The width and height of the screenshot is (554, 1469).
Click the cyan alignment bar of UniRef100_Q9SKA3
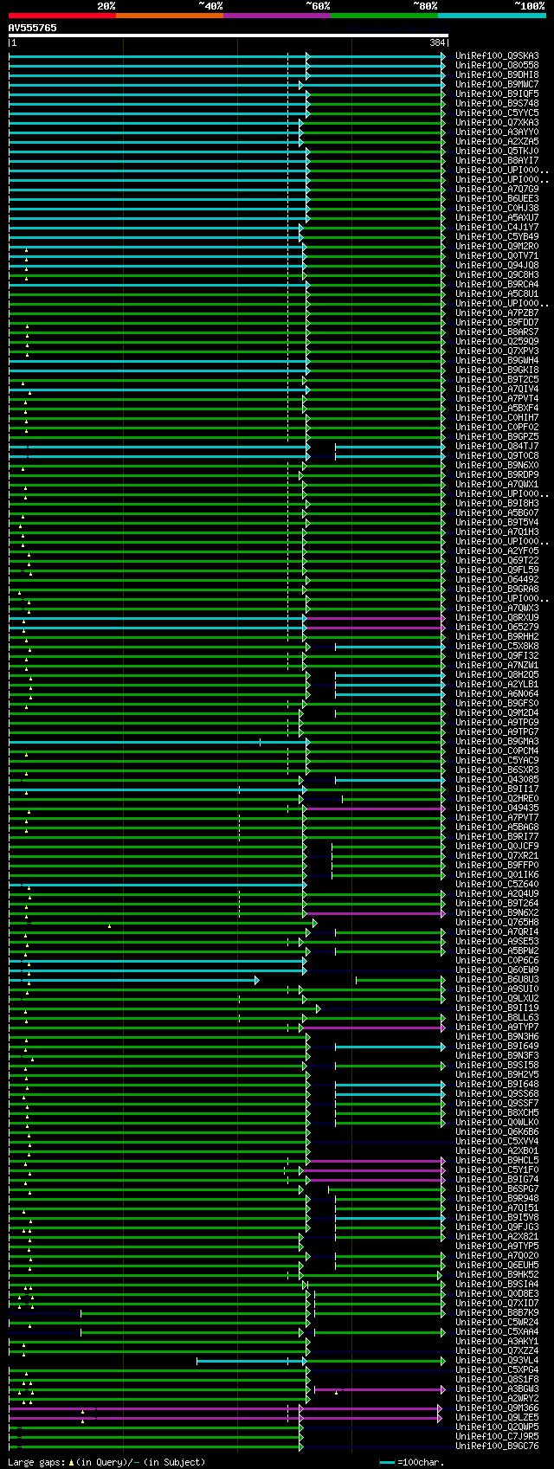click(227, 56)
